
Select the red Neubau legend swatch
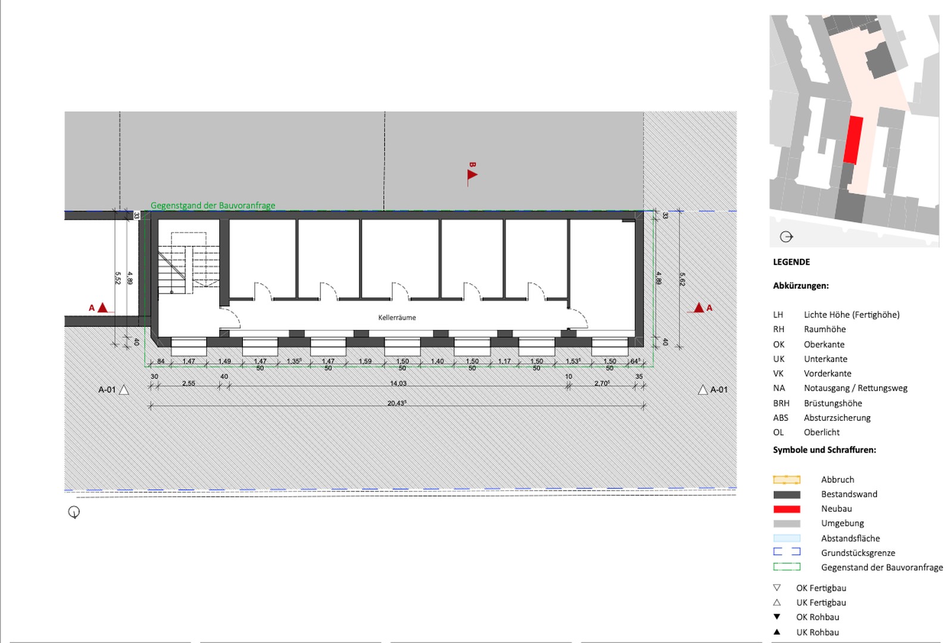tap(786, 509)
